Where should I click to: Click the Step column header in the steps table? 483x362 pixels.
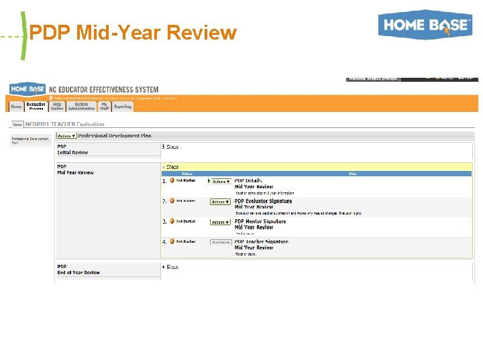[x=352, y=174]
